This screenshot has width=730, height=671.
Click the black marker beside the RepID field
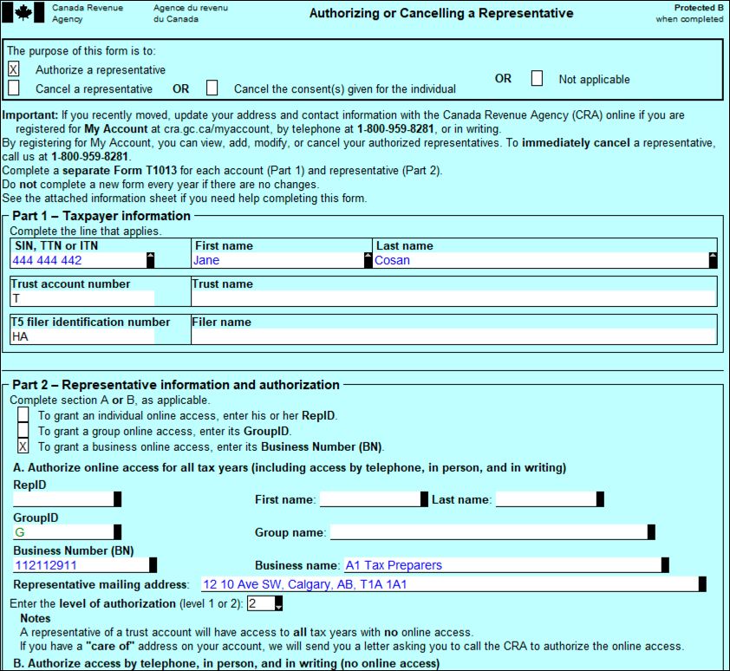point(118,499)
